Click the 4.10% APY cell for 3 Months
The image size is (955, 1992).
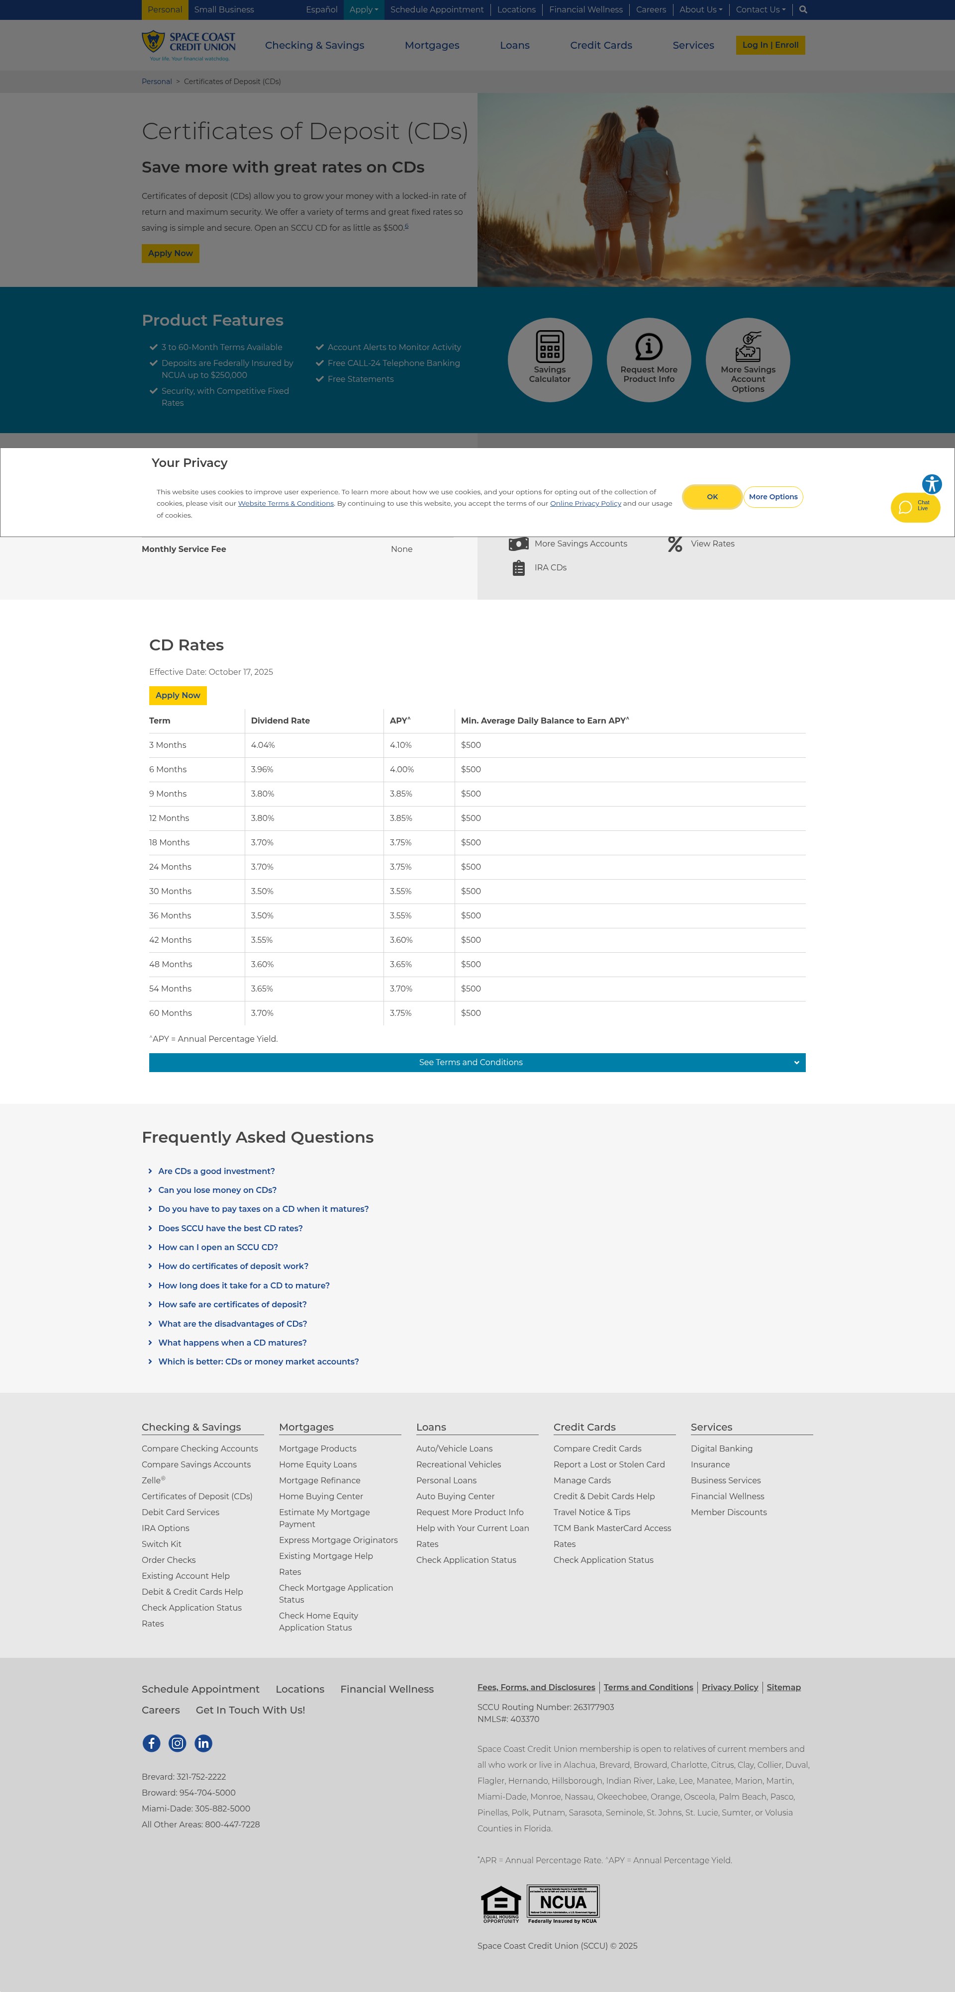(x=400, y=745)
